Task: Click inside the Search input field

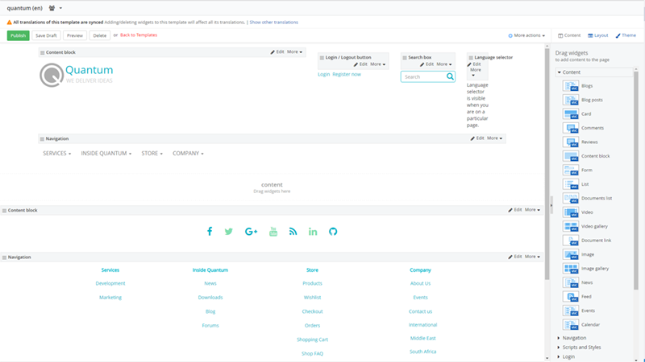Action: pyautogui.click(x=422, y=77)
